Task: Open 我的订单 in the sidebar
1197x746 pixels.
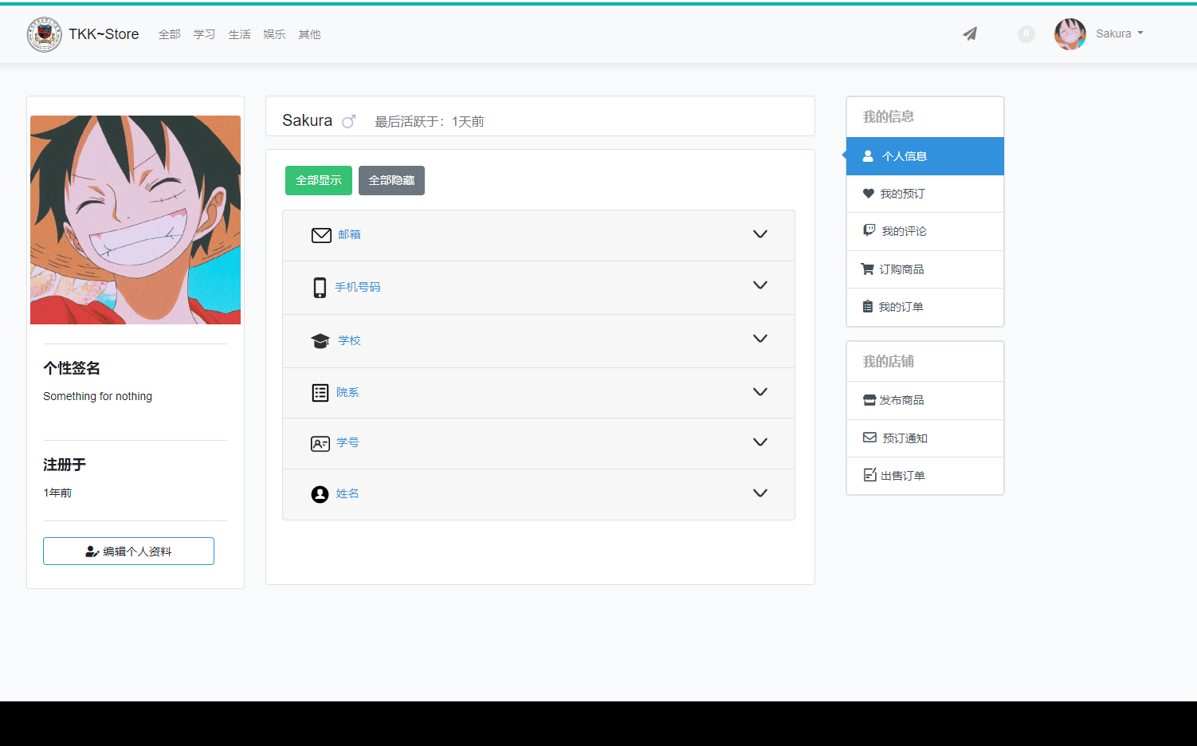Action: [925, 307]
